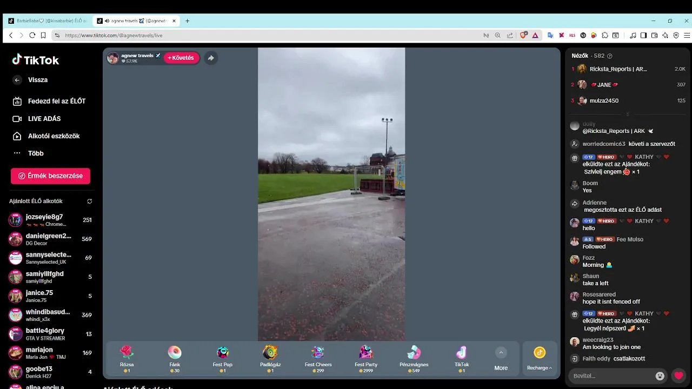
Task: Send the Padlógáz gift
Action: pyautogui.click(x=270, y=359)
